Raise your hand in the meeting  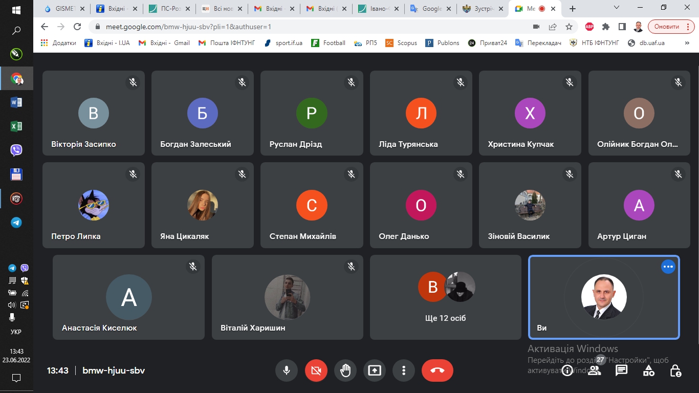(x=345, y=370)
